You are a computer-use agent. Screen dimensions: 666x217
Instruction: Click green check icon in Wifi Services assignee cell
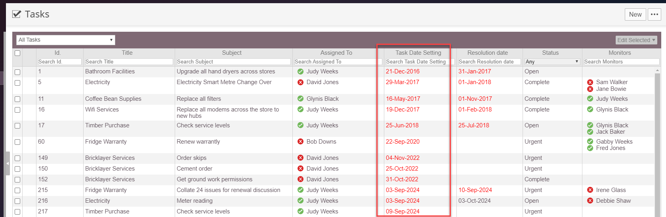300,109
